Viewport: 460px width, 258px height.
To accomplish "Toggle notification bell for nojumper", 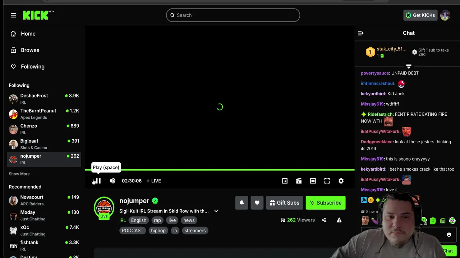I will [241, 203].
